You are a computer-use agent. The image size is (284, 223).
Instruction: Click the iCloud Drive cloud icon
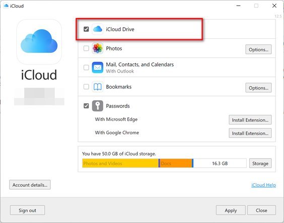tap(98, 29)
